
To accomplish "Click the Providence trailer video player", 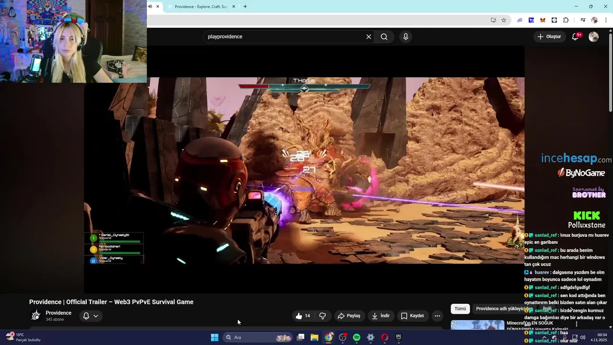I will (304, 170).
